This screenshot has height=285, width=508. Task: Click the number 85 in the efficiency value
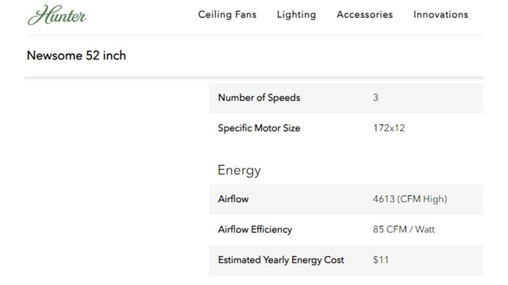click(378, 229)
